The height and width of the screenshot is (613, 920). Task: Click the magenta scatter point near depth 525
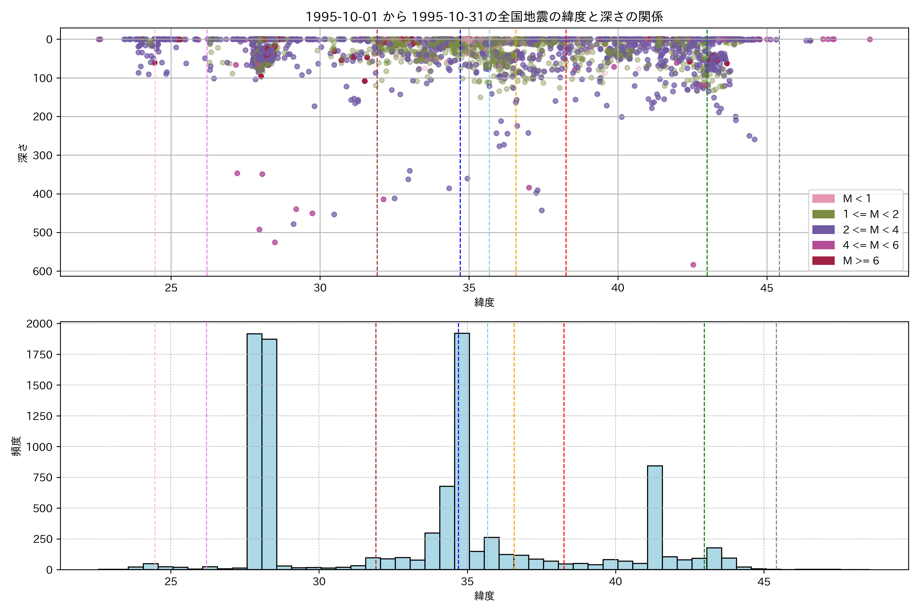pos(275,242)
